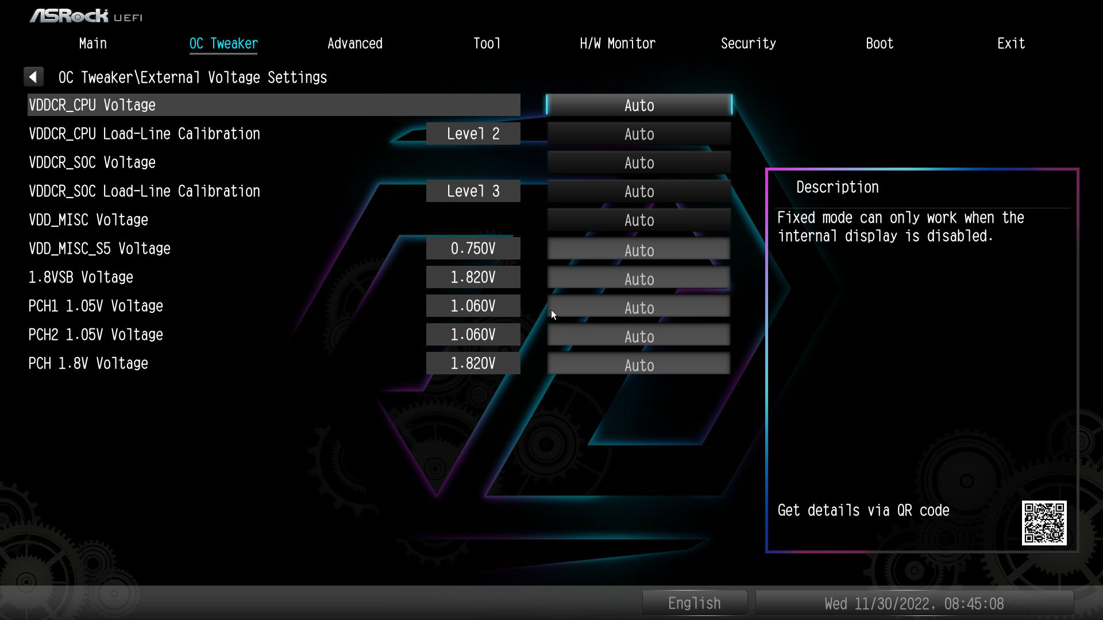The image size is (1103, 620).
Task: Switch to the Advanced tab
Action: point(354,44)
